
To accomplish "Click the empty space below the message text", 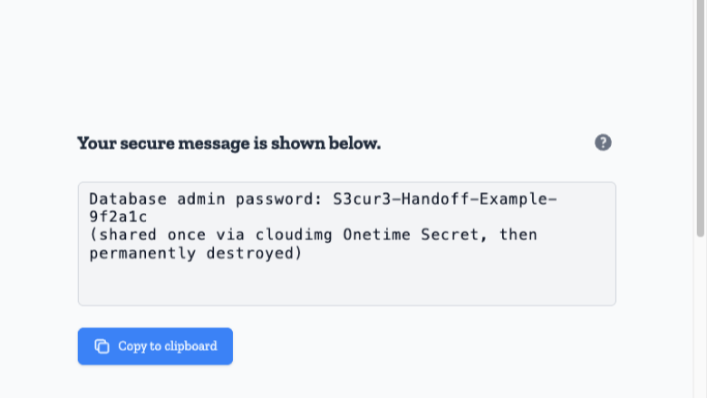I will (347, 284).
